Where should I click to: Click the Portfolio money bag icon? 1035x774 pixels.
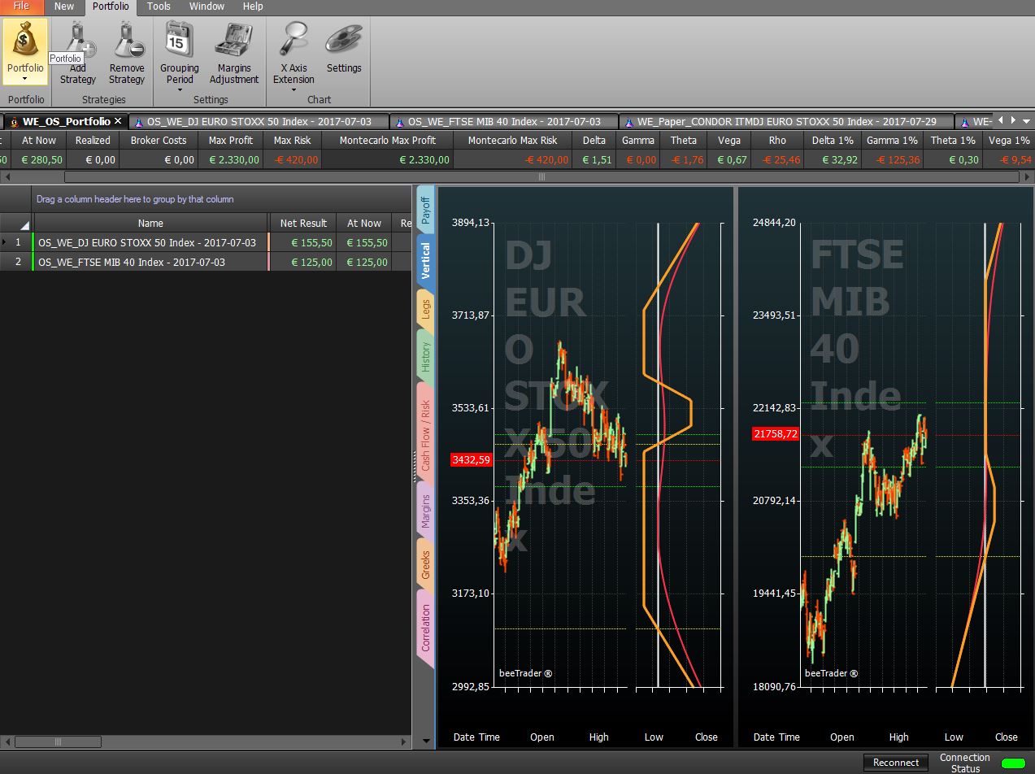click(x=25, y=39)
